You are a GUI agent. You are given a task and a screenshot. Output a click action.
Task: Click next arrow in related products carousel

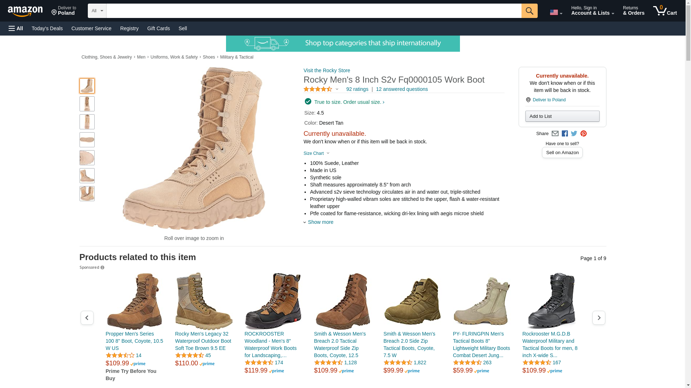pyautogui.click(x=599, y=318)
